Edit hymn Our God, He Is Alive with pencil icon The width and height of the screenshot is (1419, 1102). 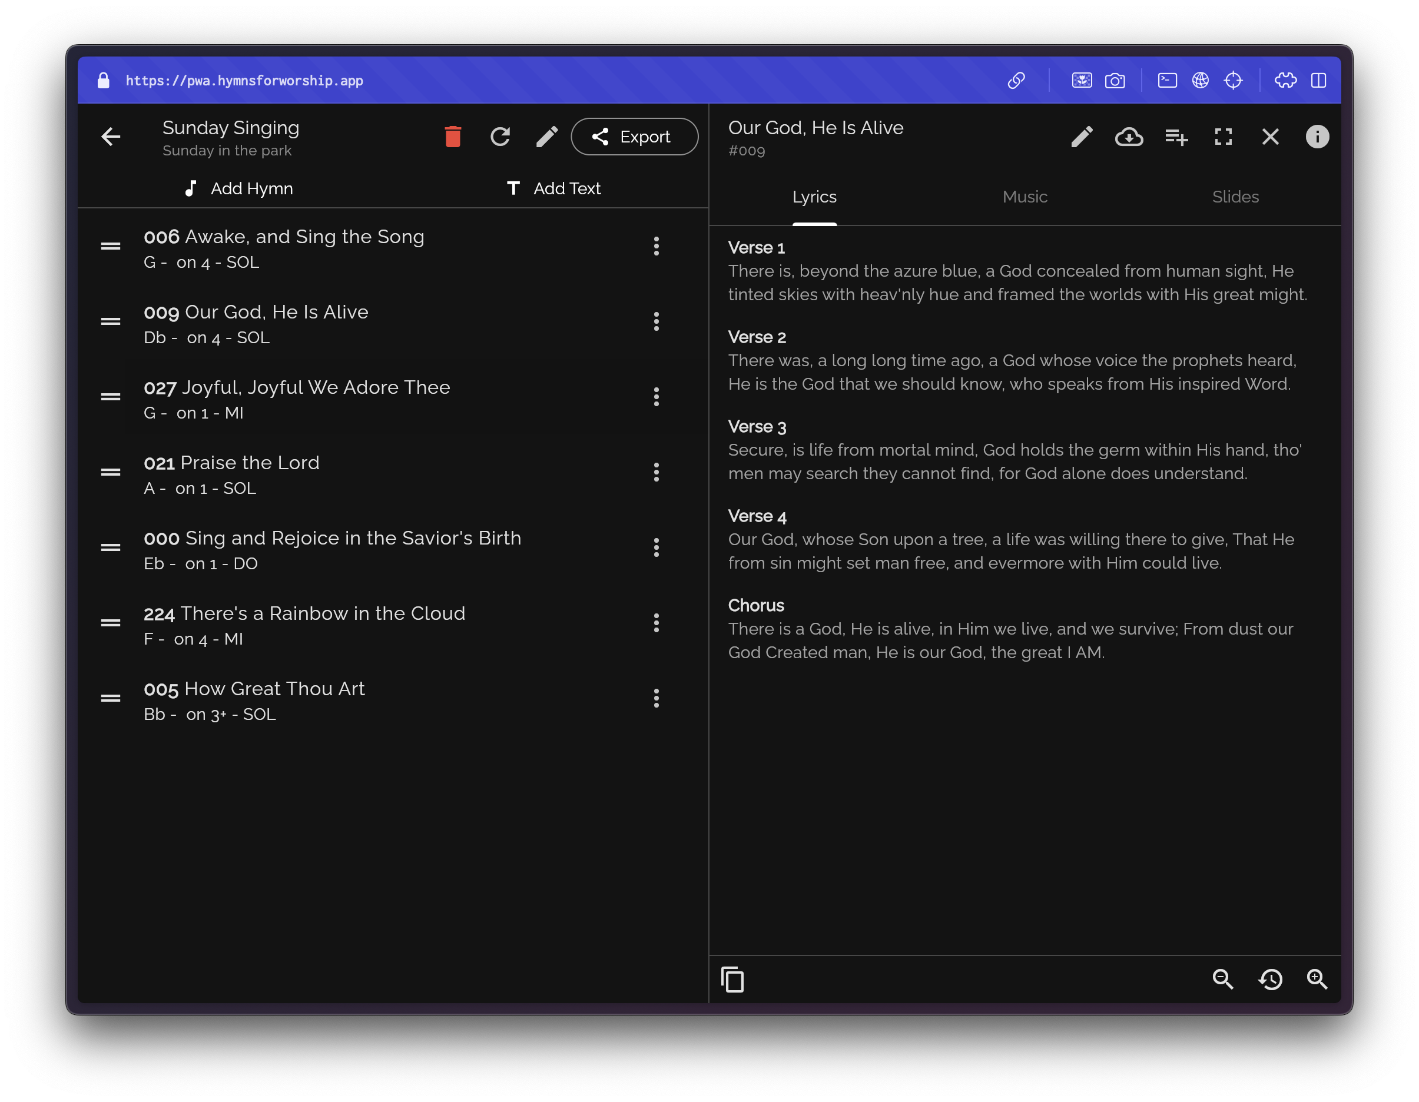(1082, 137)
